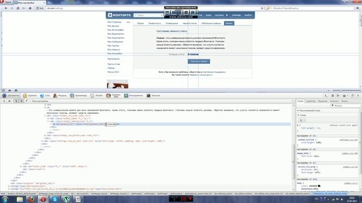Open File Explorer folder in the taskbar
The width and height of the screenshot is (362, 203).
point(20,199)
